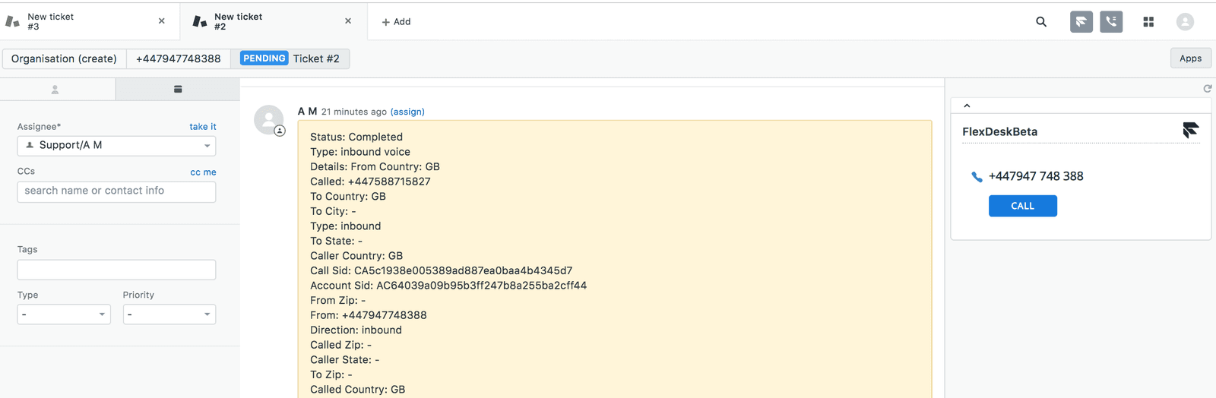Open the Priority dropdown
Image resolution: width=1216 pixels, height=398 pixels.
click(169, 314)
